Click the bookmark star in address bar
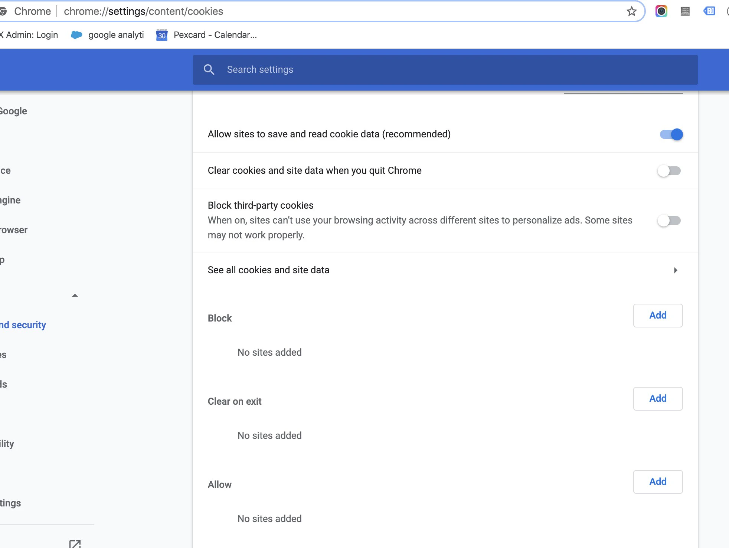729x548 pixels. [x=631, y=12]
